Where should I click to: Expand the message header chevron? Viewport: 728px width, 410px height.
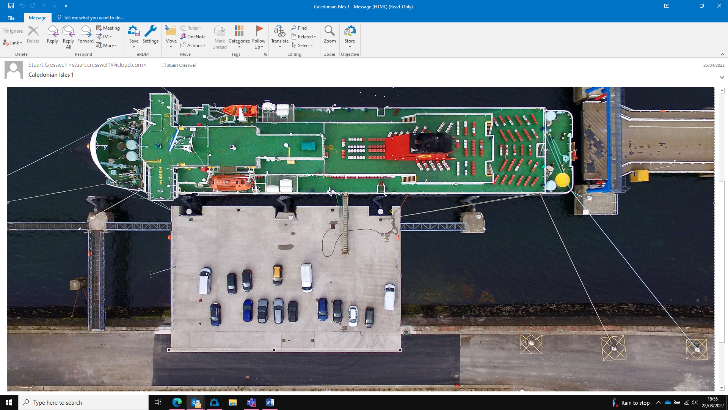click(x=722, y=77)
